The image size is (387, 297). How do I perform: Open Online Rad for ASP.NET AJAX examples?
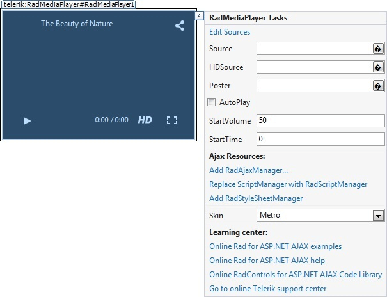[275, 246]
